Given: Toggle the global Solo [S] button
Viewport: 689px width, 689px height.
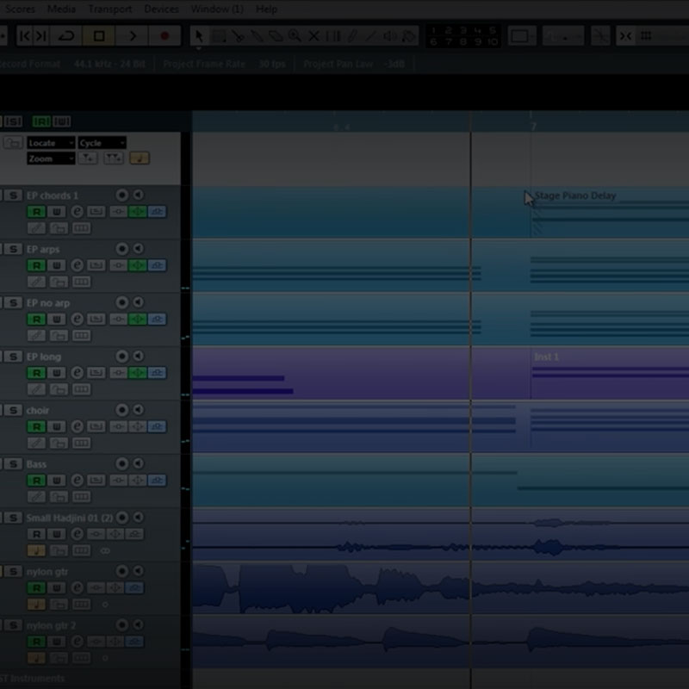Looking at the screenshot, I should coord(13,121).
